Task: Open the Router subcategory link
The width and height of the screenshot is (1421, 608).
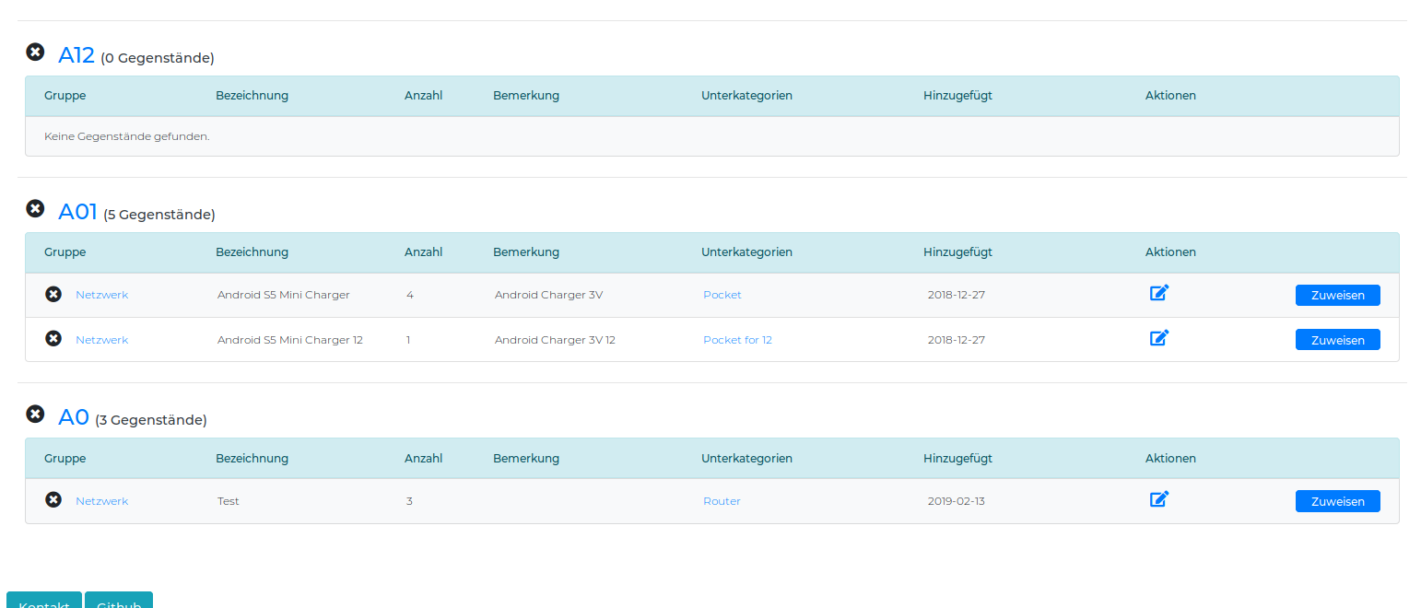Action: (x=722, y=501)
